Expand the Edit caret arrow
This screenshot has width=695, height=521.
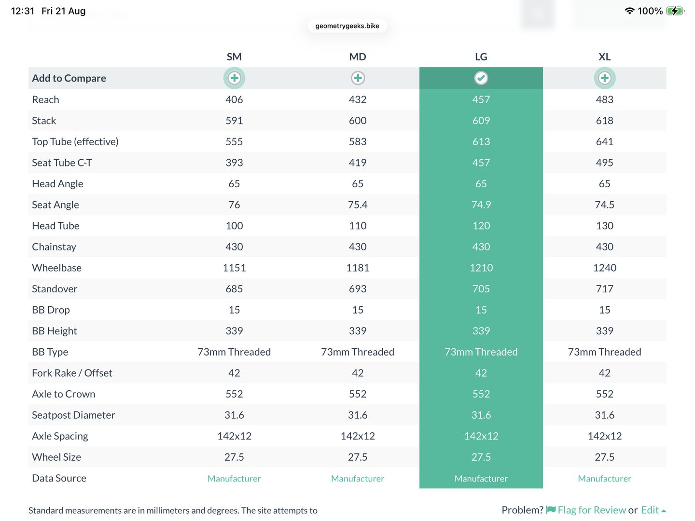pyautogui.click(x=664, y=511)
